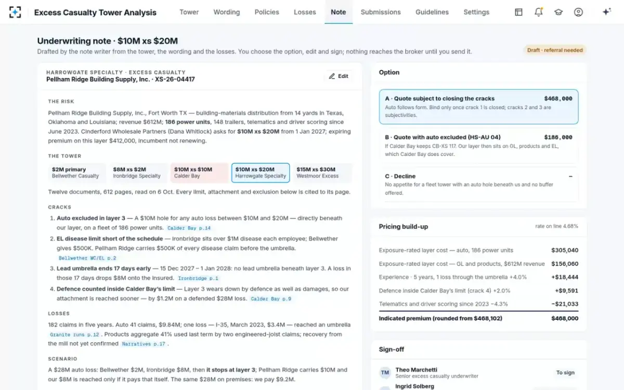Image resolution: width=624 pixels, height=390 pixels.
Task: View the Guidelines tab
Action: coord(432,12)
